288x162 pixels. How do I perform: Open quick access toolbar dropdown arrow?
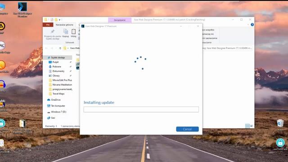pos(60,20)
